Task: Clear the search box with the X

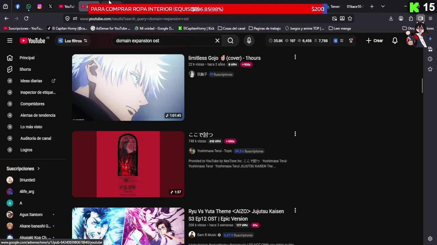Action: 217,40
